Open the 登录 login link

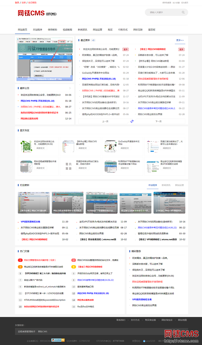(x=17, y=3)
